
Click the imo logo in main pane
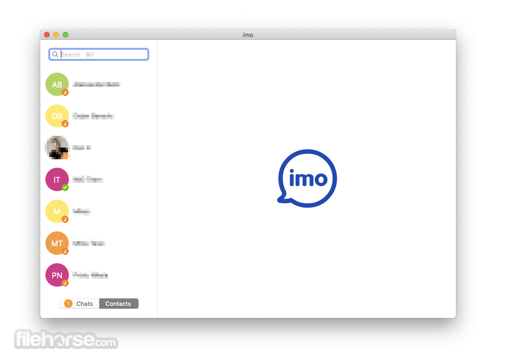pos(307,178)
